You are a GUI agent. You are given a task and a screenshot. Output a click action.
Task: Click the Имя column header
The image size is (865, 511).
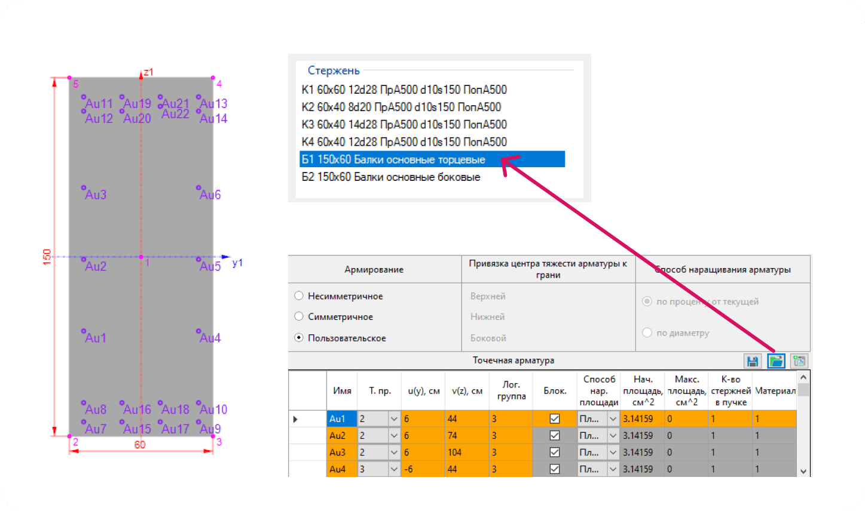pos(342,390)
